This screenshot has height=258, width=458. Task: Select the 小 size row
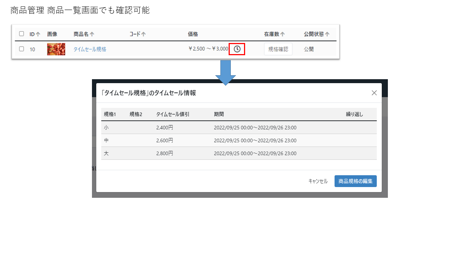[x=239, y=128]
